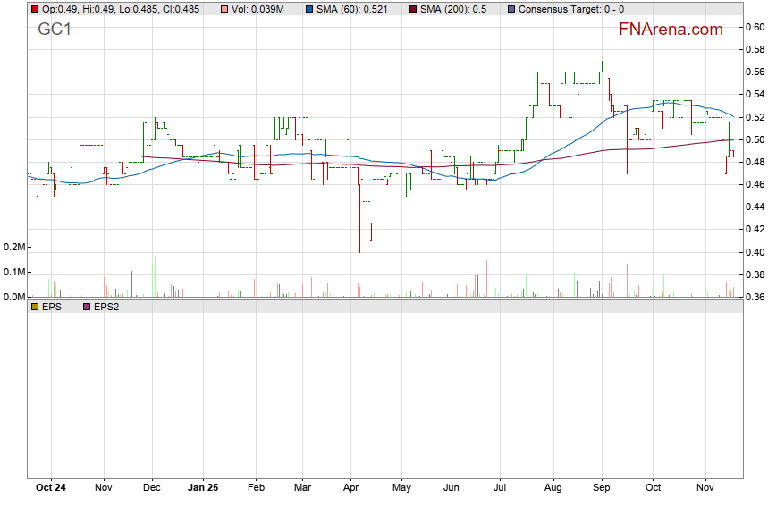
Task: Click the 0.2M volume axis label
Action: pyautogui.click(x=13, y=247)
